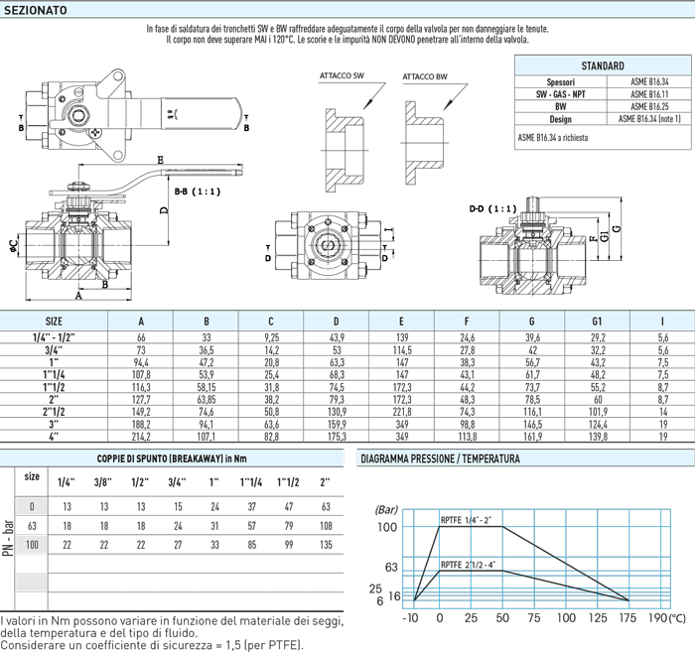
Task: Click the SIZE column header
Action: point(54,322)
